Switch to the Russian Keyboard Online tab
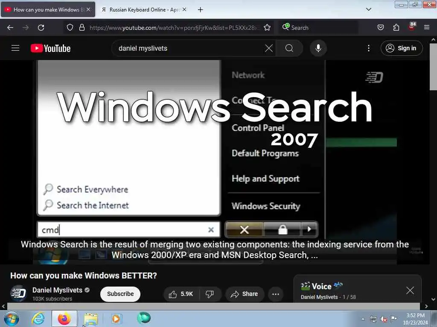This screenshot has width=437, height=327. tap(144, 10)
